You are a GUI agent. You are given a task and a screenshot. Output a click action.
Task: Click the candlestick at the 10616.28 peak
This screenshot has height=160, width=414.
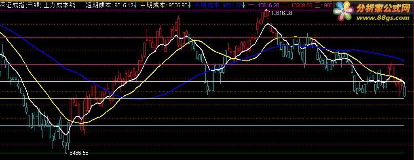[x=268, y=17]
